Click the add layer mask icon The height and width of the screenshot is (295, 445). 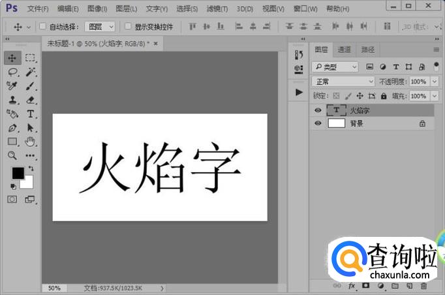366,286
